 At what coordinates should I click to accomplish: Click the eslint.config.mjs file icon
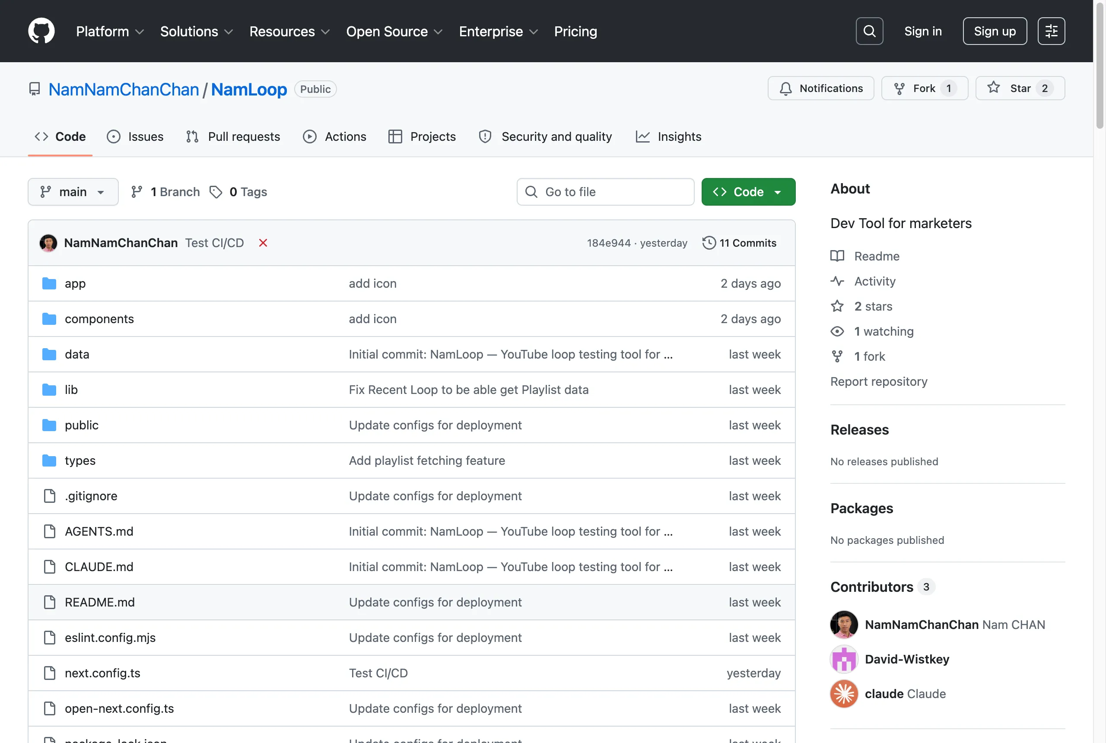click(x=49, y=638)
